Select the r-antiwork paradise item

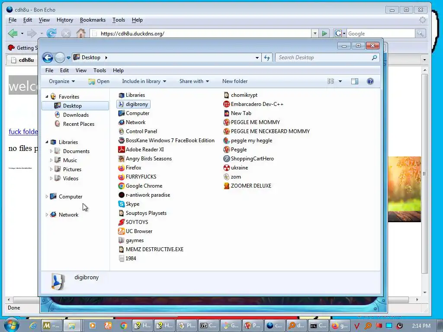tap(144, 195)
